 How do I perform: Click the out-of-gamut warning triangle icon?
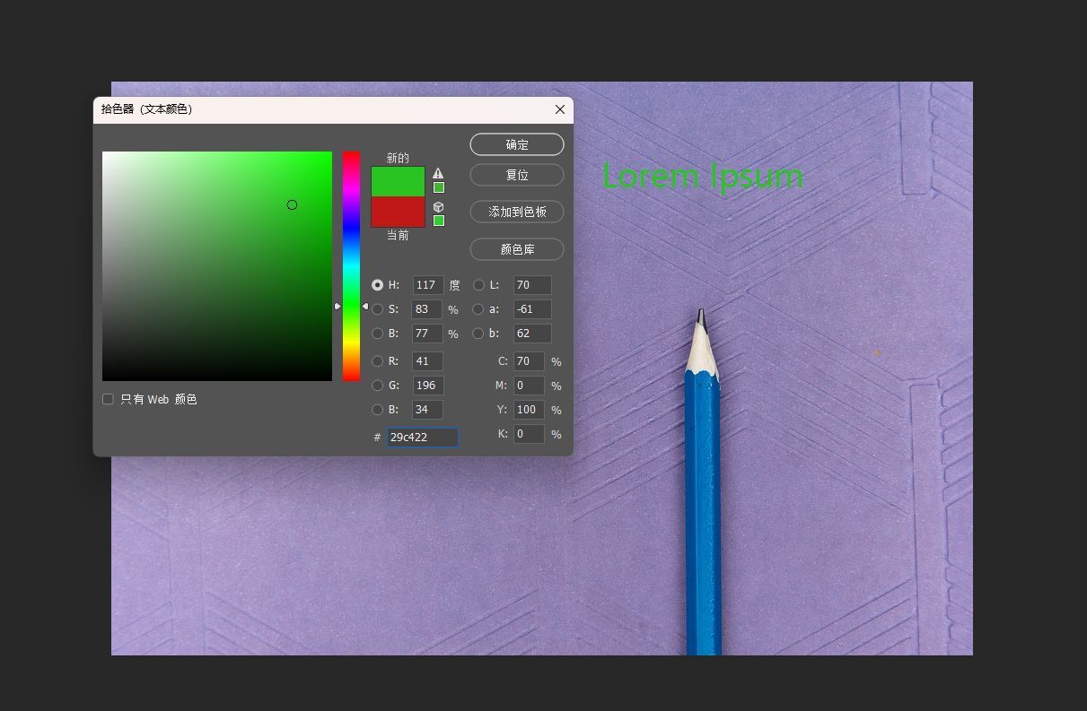point(438,173)
